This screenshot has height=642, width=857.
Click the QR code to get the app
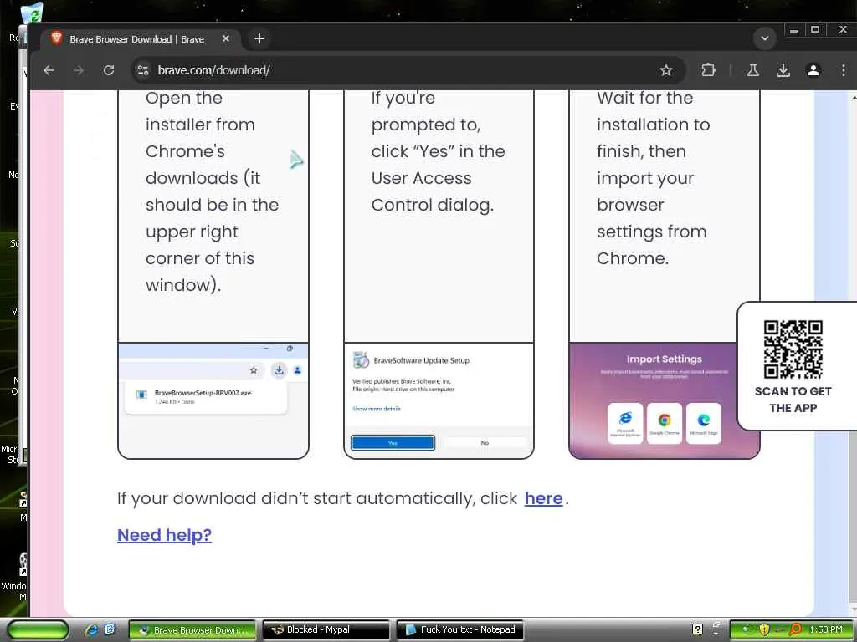click(x=793, y=349)
